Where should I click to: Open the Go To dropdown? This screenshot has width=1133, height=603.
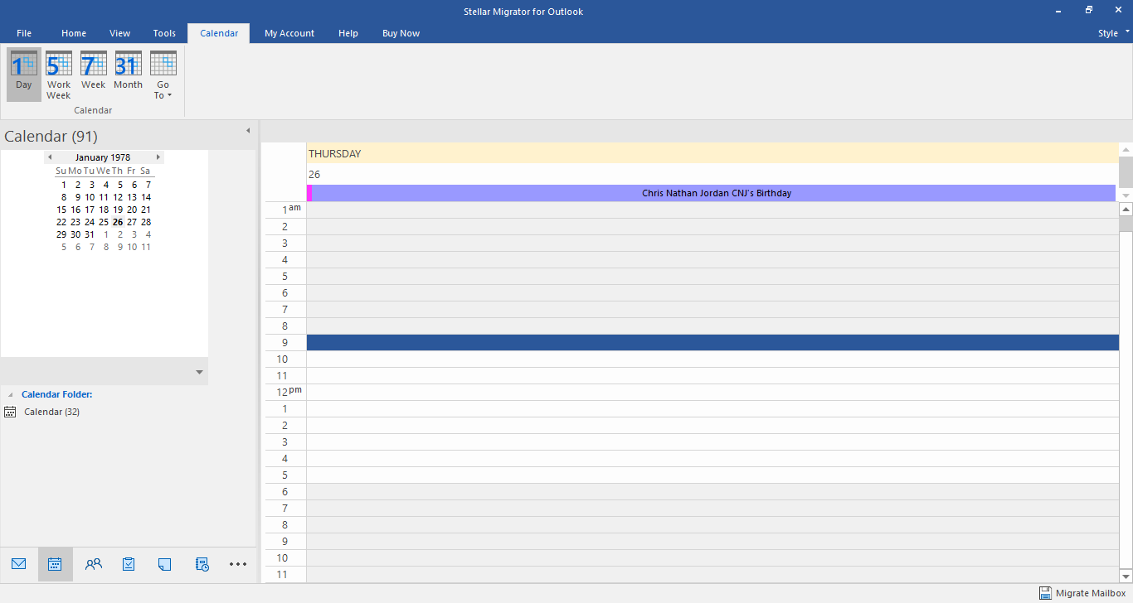click(163, 75)
